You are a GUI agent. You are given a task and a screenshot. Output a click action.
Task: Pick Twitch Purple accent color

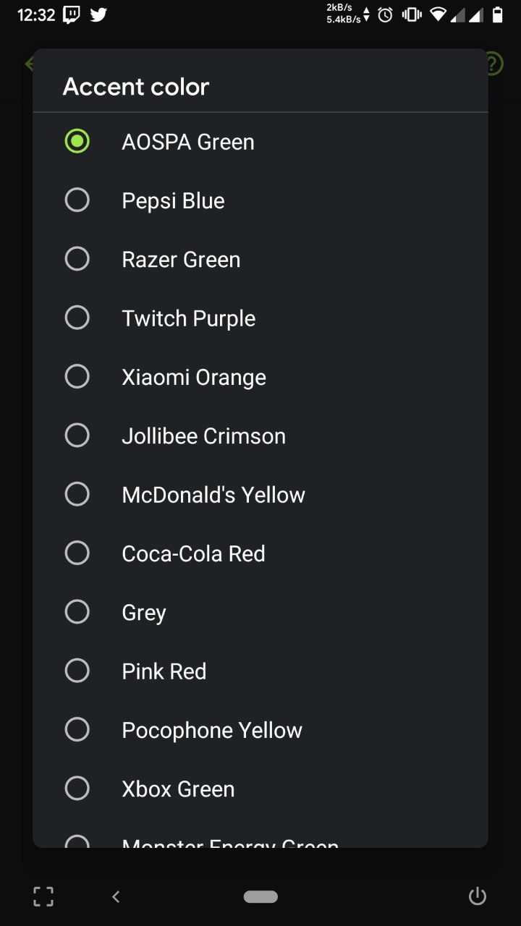[x=260, y=318]
